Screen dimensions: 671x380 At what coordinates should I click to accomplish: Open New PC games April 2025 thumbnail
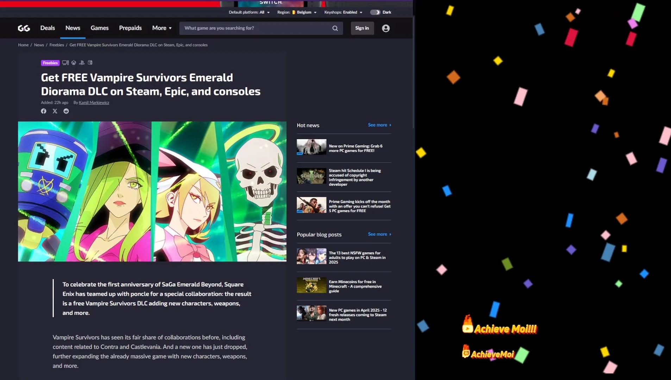[x=312, y=313]
